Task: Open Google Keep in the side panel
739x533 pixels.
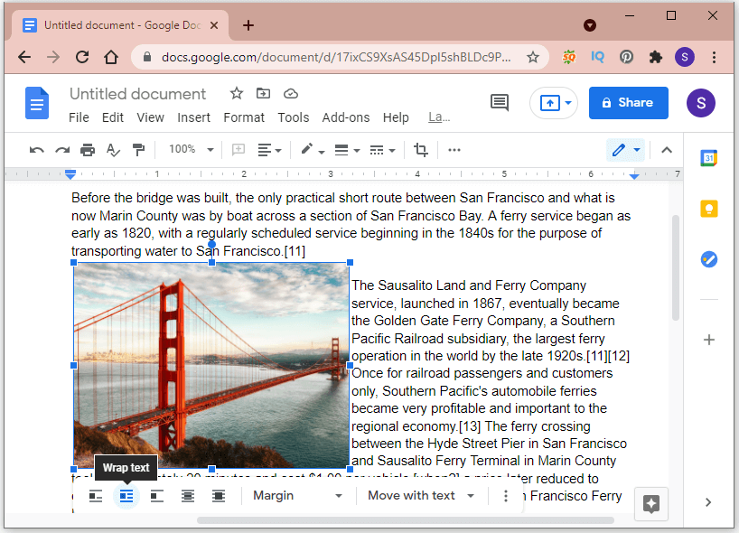Action: [x=708, y=208]
